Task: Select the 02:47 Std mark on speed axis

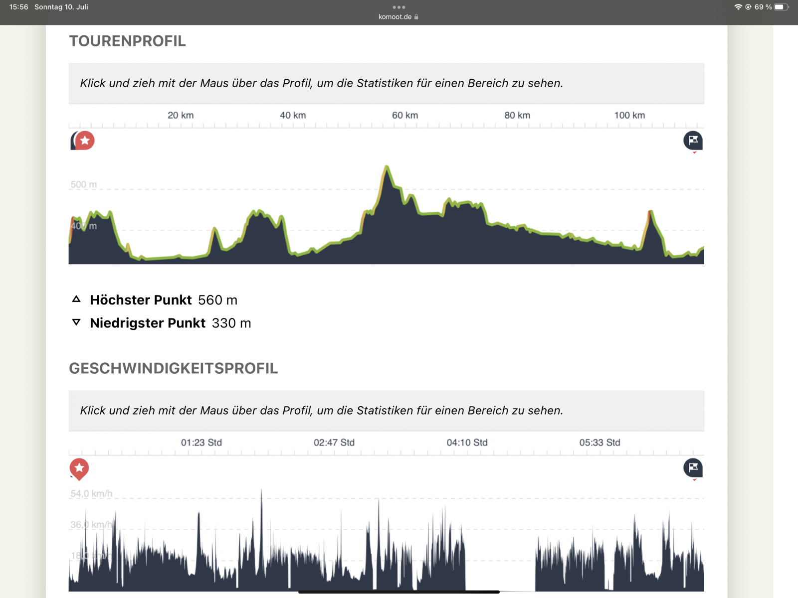Action: coord(334,443)
